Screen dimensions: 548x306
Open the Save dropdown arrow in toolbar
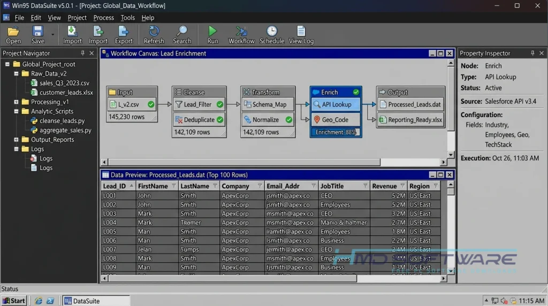[x=53, y=35]
